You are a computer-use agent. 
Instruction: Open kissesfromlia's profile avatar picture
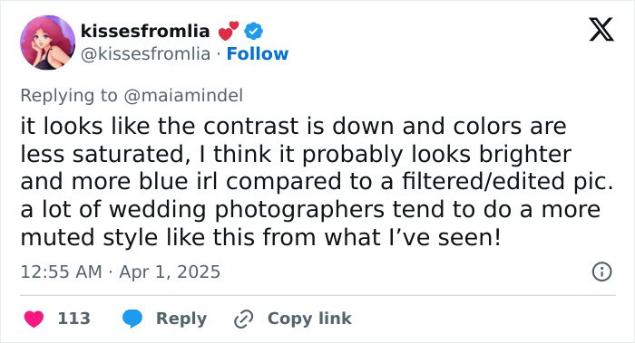pos(48,43)
